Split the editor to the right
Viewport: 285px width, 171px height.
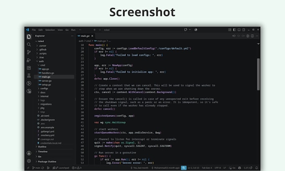252,36
